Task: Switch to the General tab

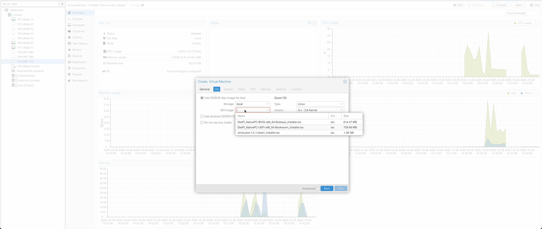Action: click(x=205, y=89)
